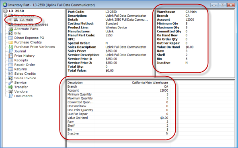Select CA Main in the tree
The height and width of the screenshot is (148, 238).
pyautogui.click(x=26, y=20)
